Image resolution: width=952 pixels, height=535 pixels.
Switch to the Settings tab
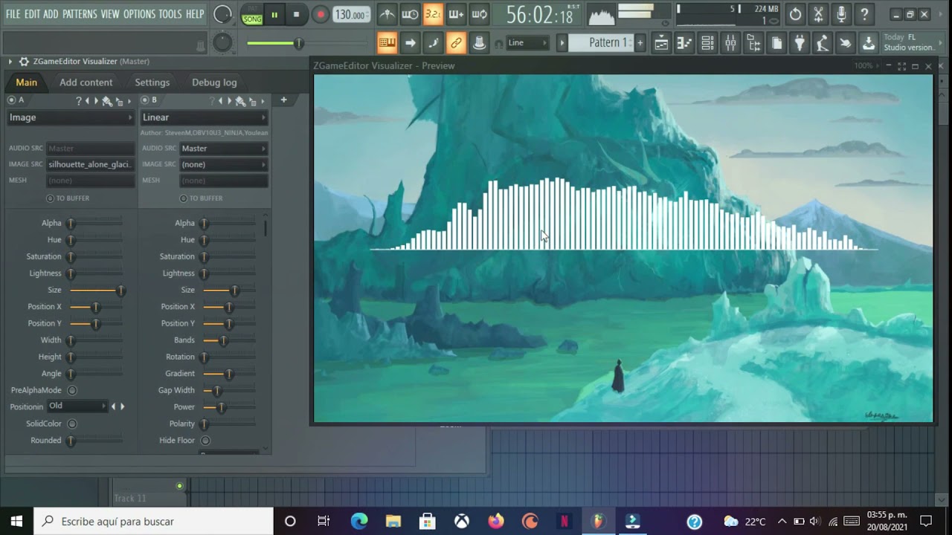[152, 82]
